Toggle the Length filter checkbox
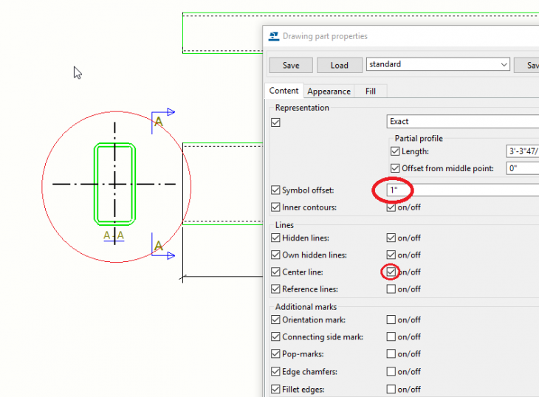 (x=395, y=151)
